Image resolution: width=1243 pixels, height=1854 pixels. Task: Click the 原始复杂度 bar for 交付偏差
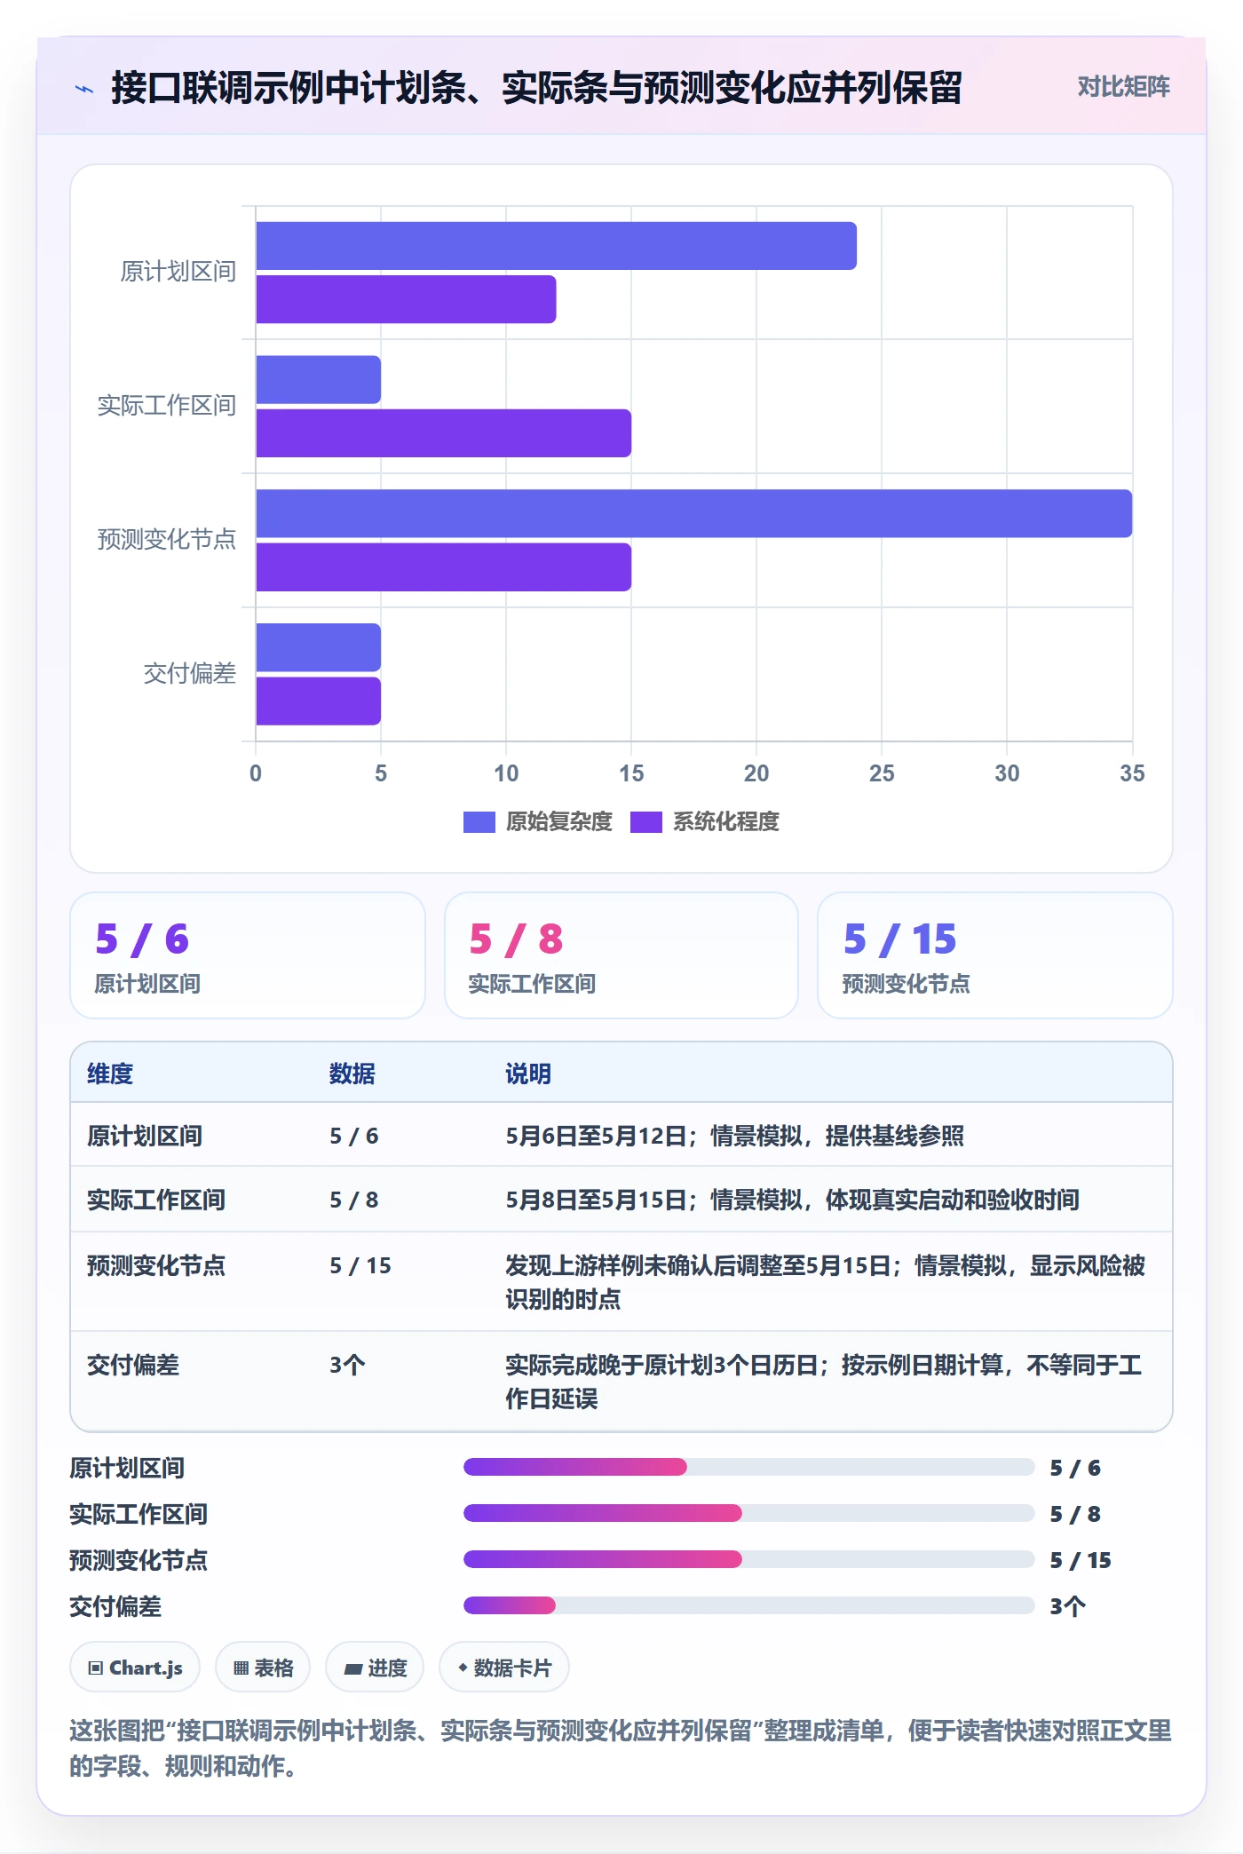pyautogui.click(x=319, y=647)
